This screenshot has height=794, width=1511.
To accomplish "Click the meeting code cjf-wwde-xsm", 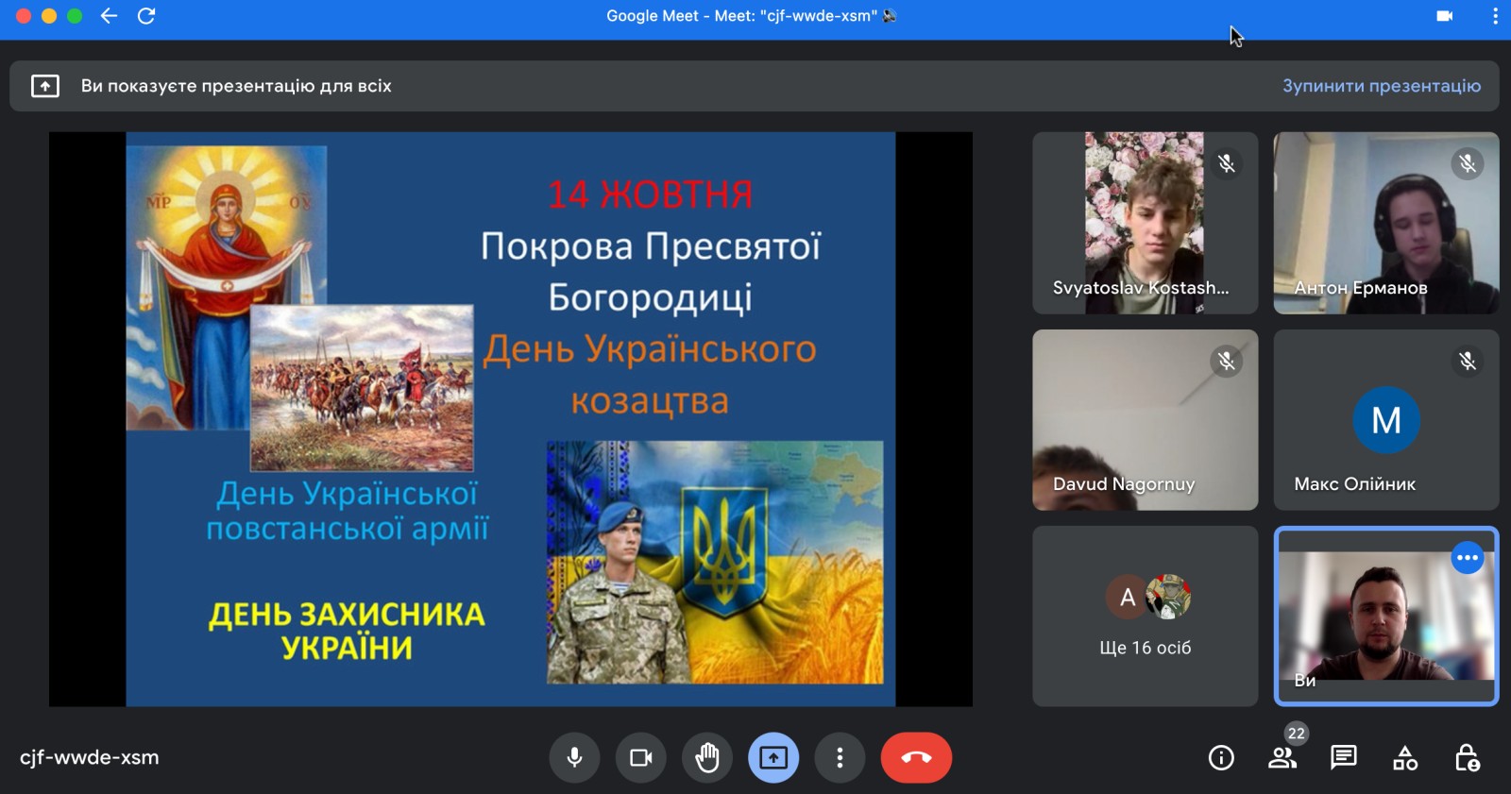I will coord(90,757).
